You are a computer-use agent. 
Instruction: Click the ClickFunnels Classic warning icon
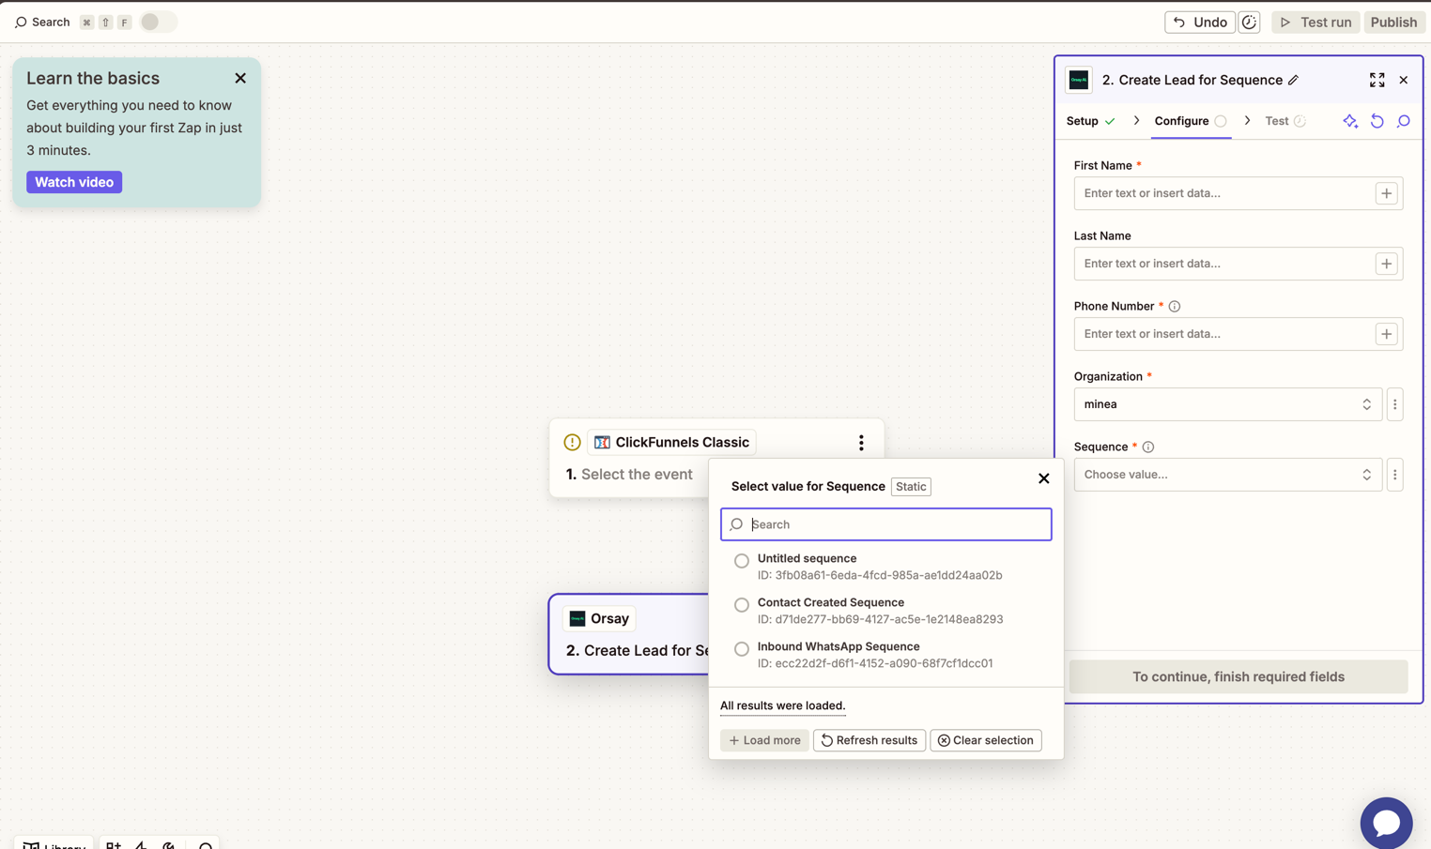(572, 442)
